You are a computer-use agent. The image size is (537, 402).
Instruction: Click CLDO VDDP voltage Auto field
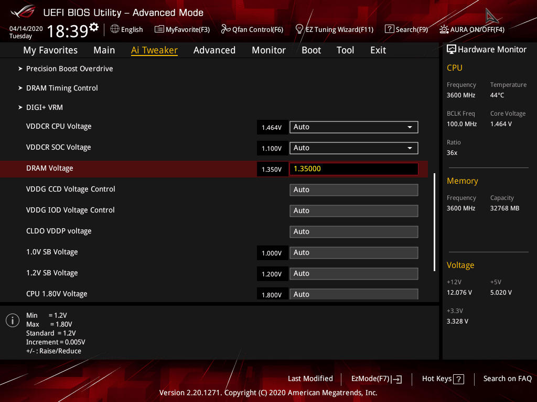point(354,232)
